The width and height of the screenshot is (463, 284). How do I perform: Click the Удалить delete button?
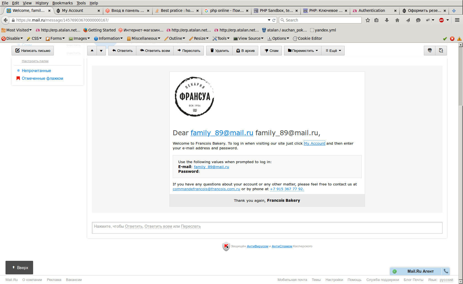220,51
